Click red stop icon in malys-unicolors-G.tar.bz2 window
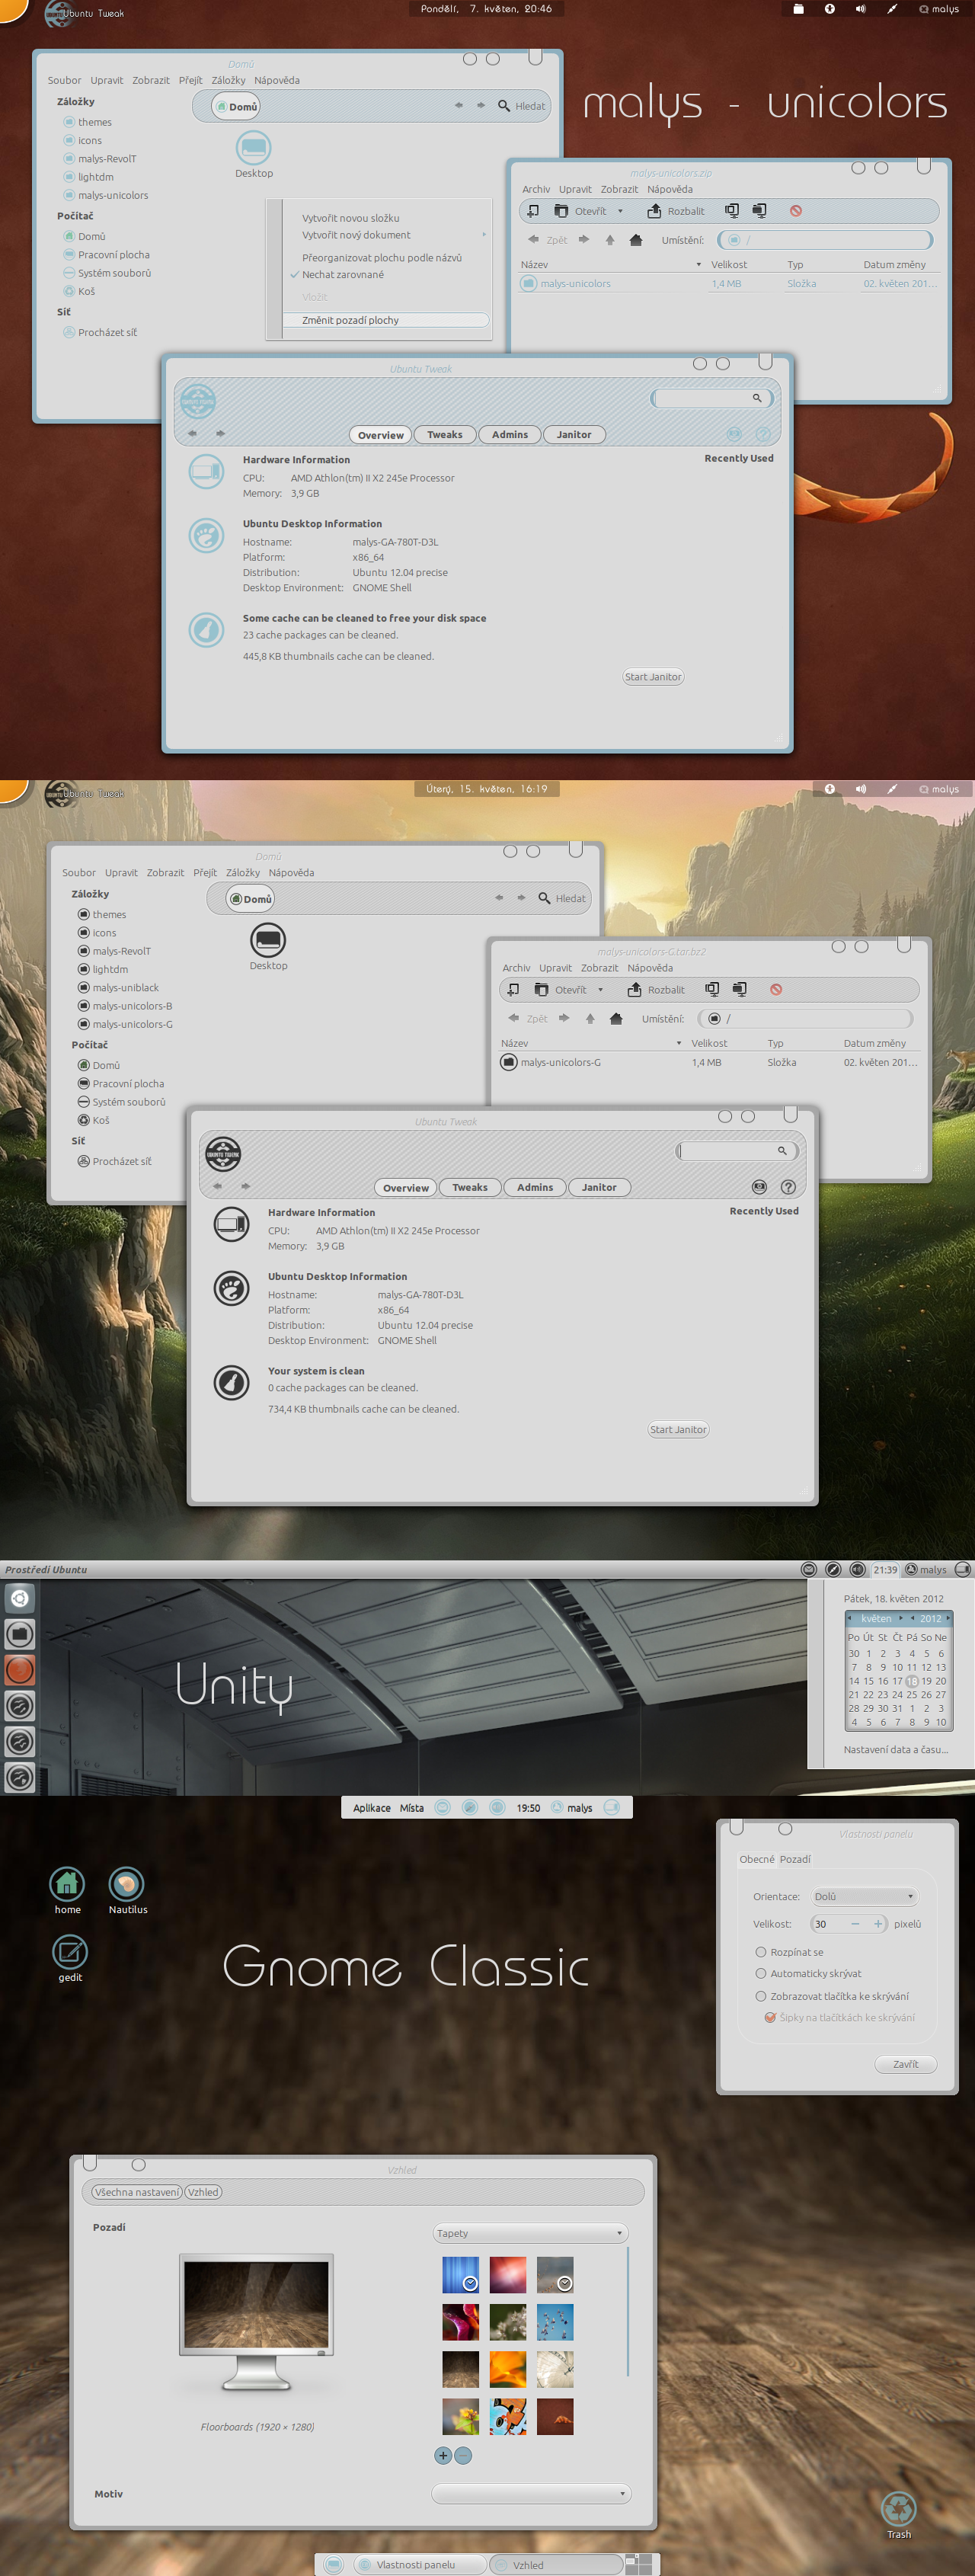 pos(776,990)
